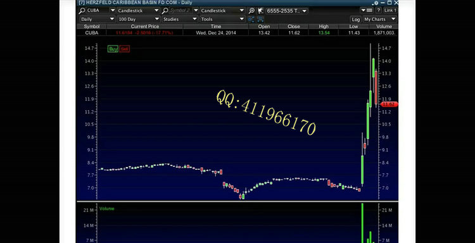Click the green Buy button on chart
The width and height of the screenshot is (475, 243).
(x=113, y=49)
